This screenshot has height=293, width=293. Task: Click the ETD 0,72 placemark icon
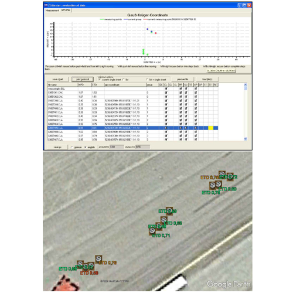(230, 177)
